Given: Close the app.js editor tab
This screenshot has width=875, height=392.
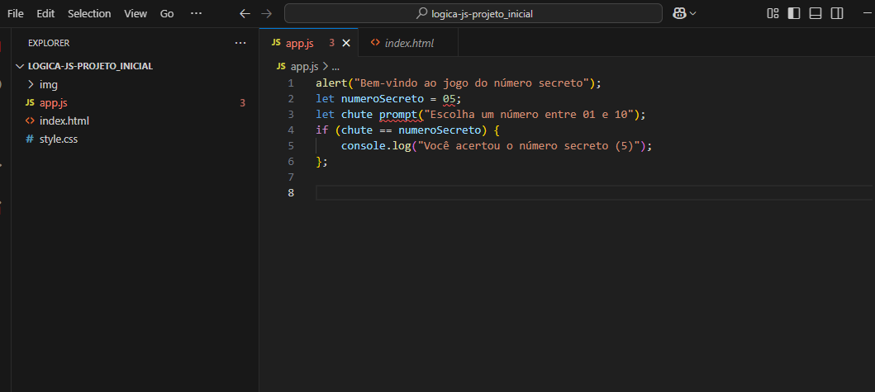Looking at the screenshot, I should [346, 43].
